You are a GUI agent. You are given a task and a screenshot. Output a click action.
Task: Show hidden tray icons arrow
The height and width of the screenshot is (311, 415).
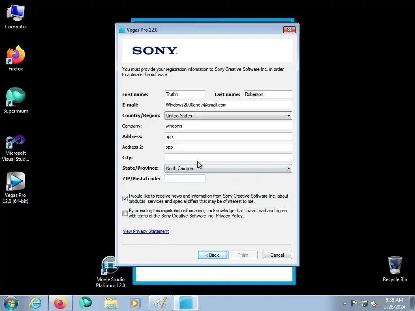click(344, 303)
